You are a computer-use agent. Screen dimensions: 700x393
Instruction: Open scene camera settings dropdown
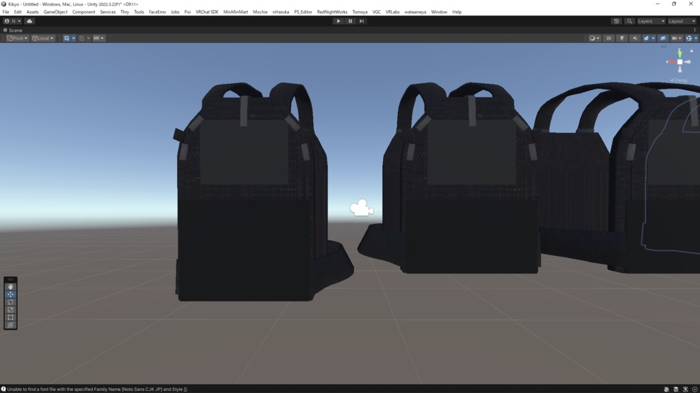click(677, 38)
